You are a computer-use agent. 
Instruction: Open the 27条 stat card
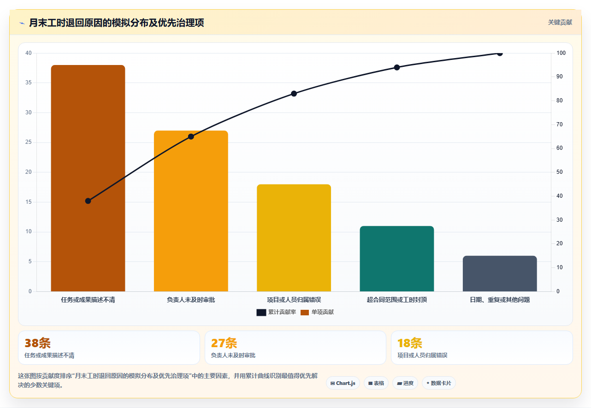click(295, 348)
